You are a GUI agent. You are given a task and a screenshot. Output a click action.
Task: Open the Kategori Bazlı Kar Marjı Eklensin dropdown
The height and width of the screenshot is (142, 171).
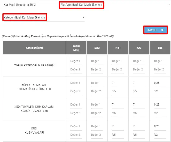point(44,17)
